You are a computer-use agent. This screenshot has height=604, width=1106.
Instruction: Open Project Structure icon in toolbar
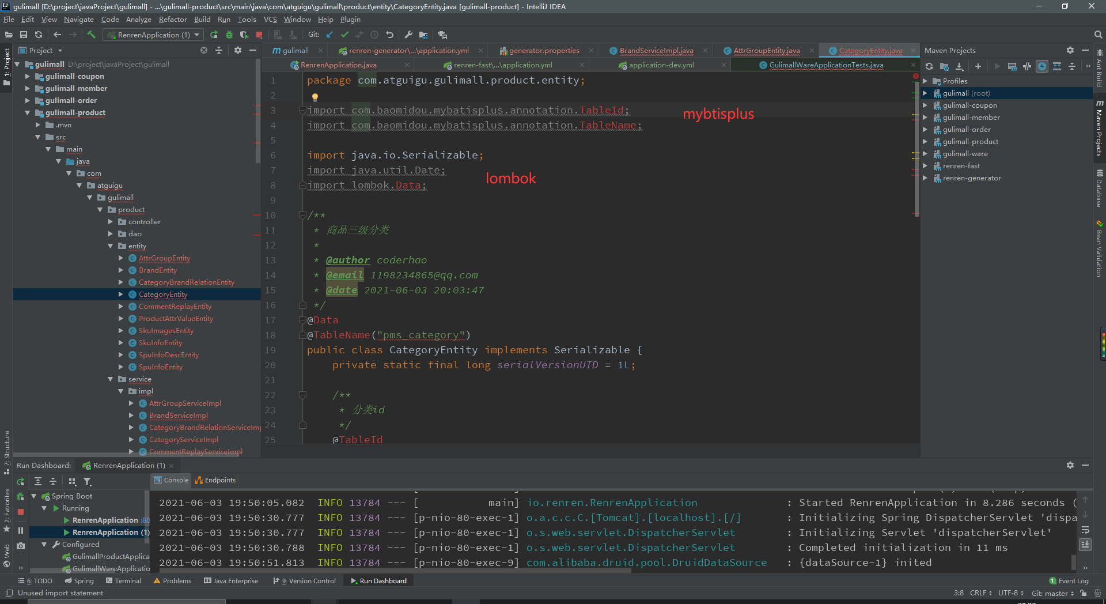423,35
